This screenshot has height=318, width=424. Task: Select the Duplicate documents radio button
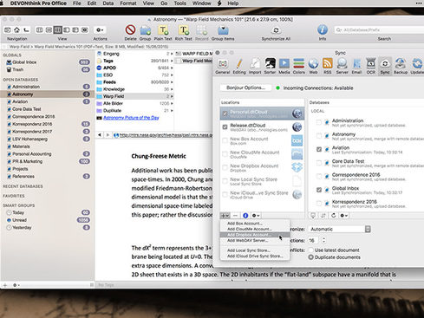(310, 257)
